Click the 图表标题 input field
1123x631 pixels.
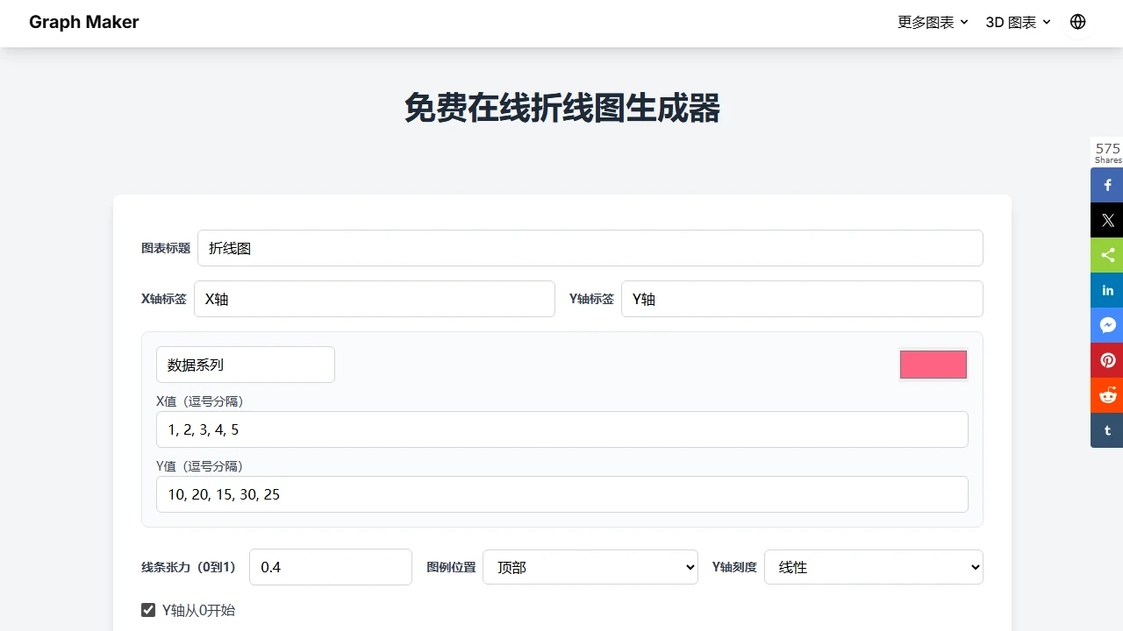pos(590,248)
